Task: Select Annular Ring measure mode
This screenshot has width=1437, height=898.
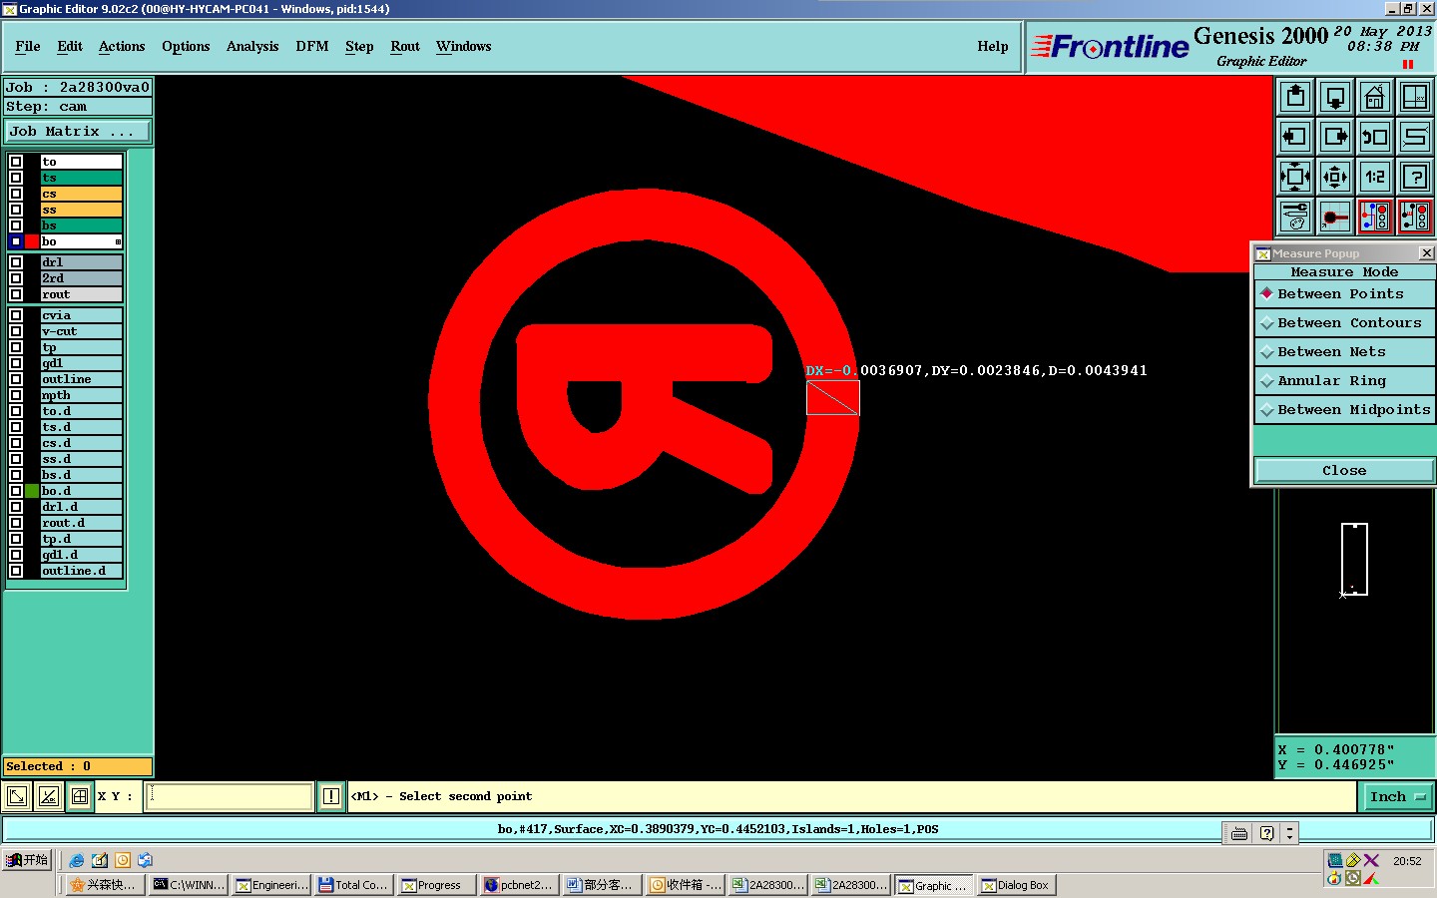Action: point(1344,381)
